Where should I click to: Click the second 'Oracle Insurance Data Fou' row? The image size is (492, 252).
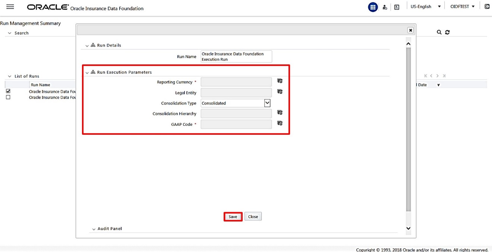[53, 98]
